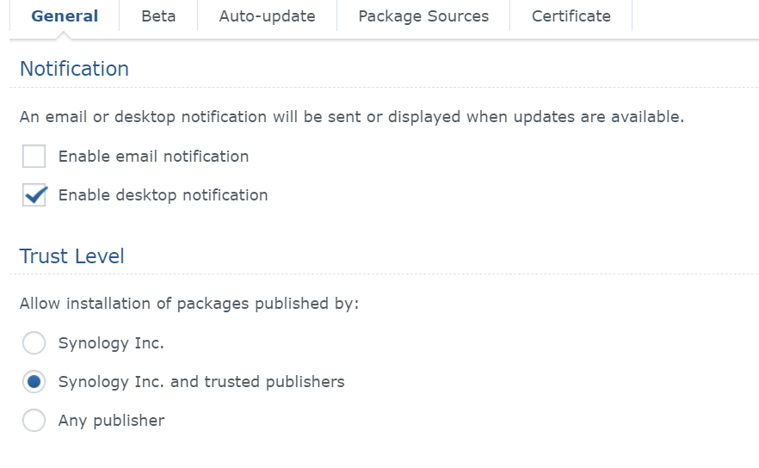Click the notification description sentence
759x468 pixels.
(351, 117)
